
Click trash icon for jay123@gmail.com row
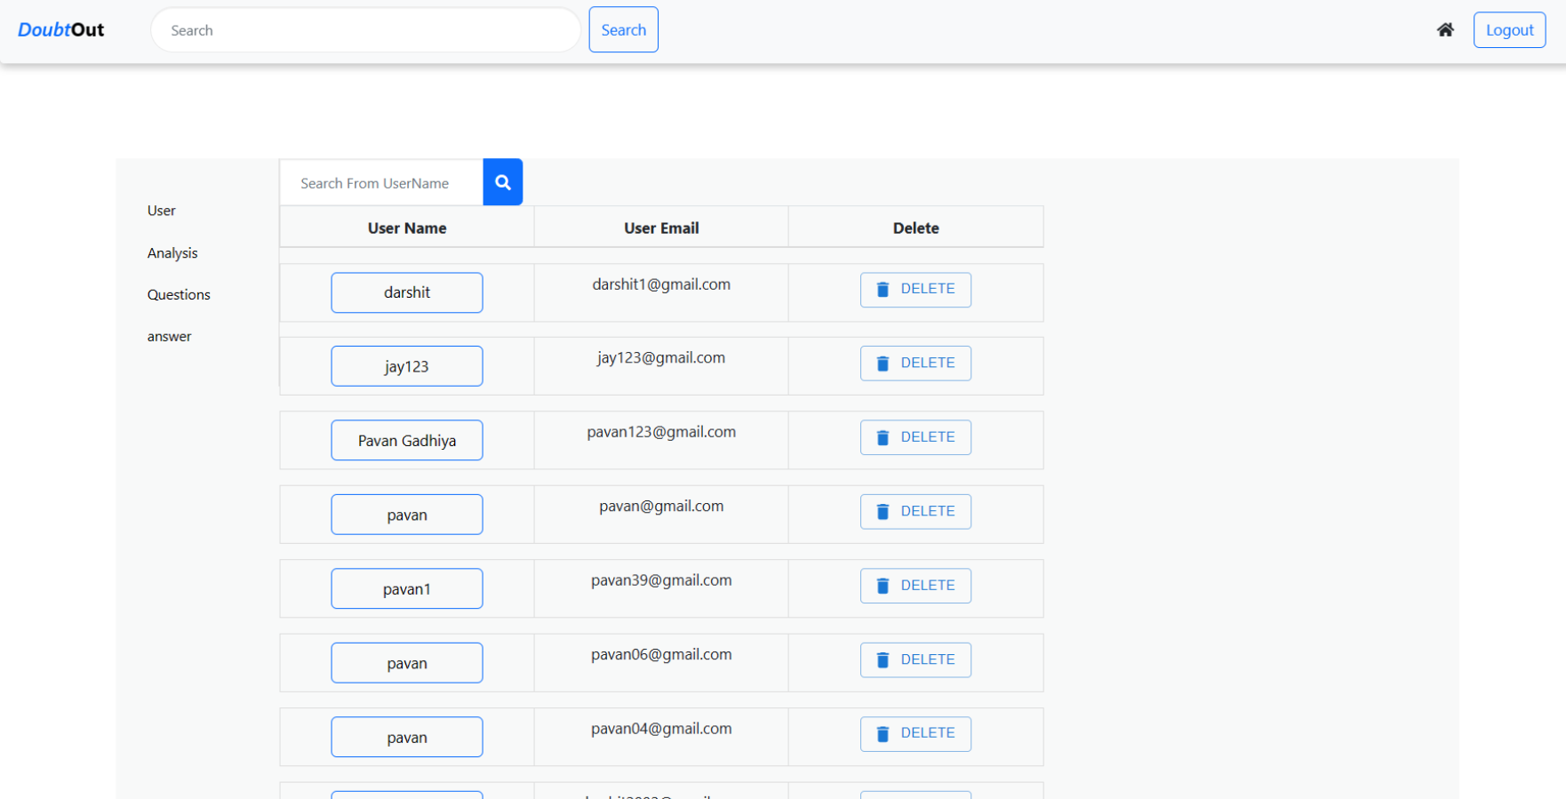(x=883, y=364)
